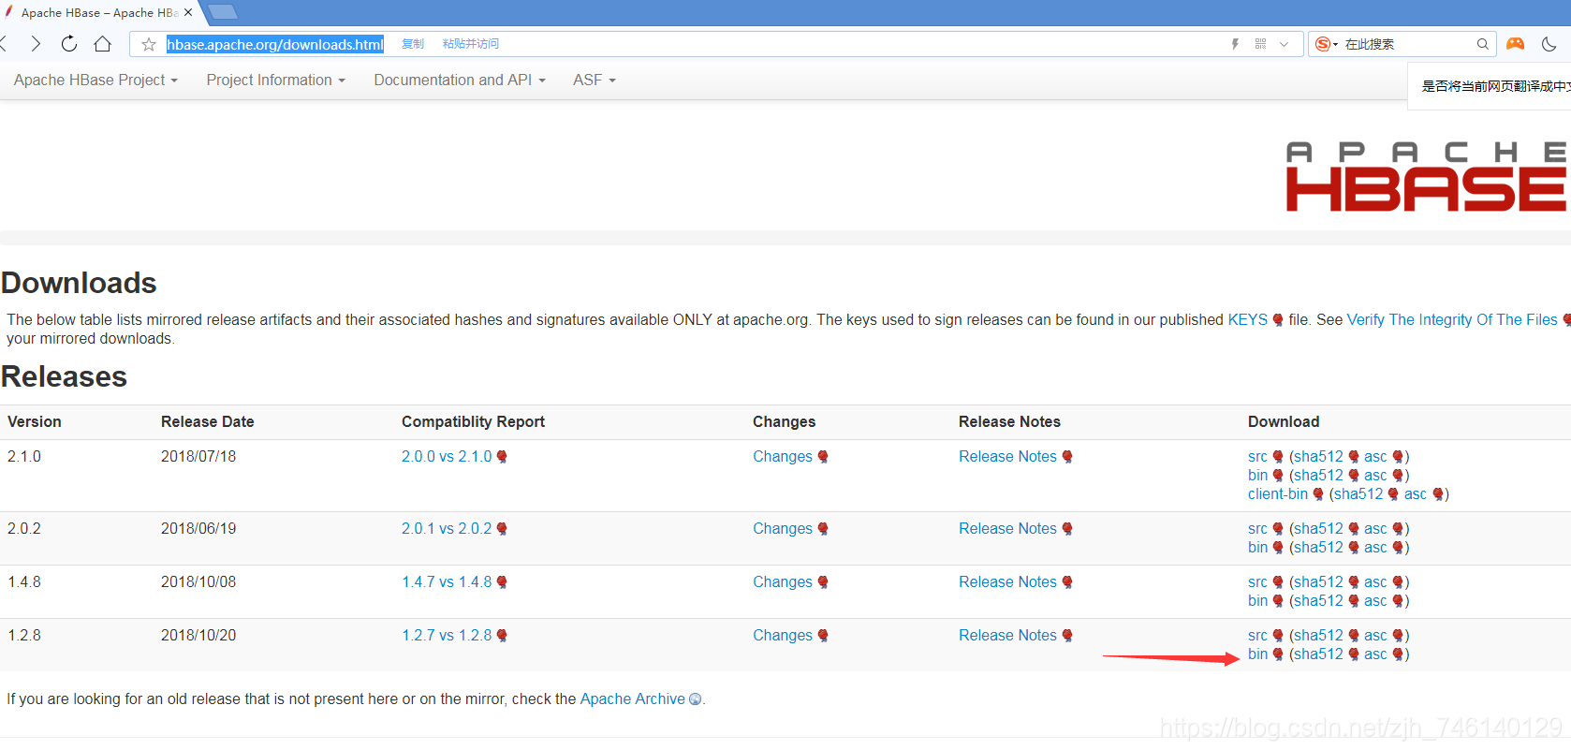Open the 1.2.7 vs 1.2.8 compatibility report
Screen dimensions: 1571x750
(x=447, y=635)
